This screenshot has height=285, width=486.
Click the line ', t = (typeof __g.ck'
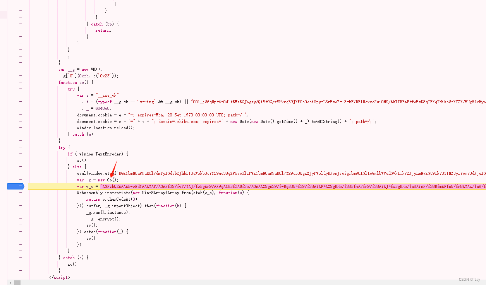click(x=283, y=102)
